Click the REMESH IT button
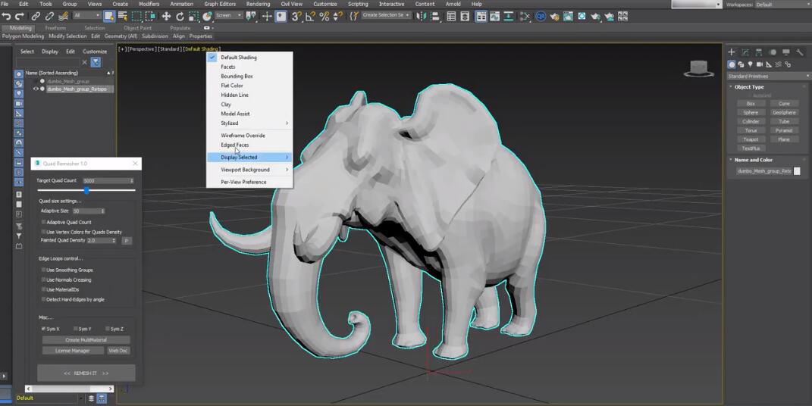The image size is (812, 406). (x=86, y=373)
